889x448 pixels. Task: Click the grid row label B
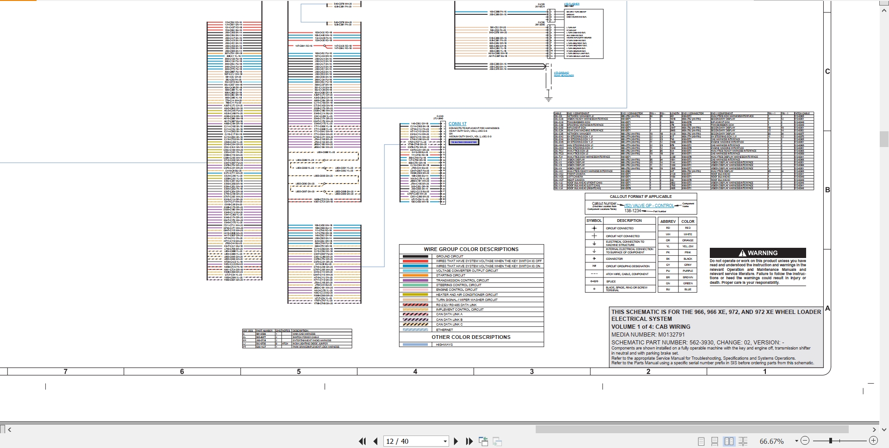[x=827, y=190]
